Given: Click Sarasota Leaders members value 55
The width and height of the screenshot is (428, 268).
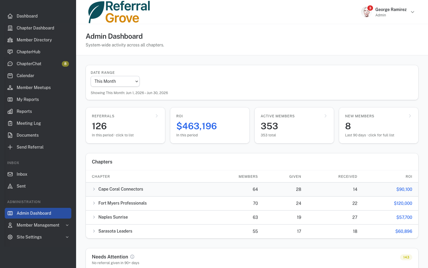Looking at the screenshot, I should click(255, 231).
